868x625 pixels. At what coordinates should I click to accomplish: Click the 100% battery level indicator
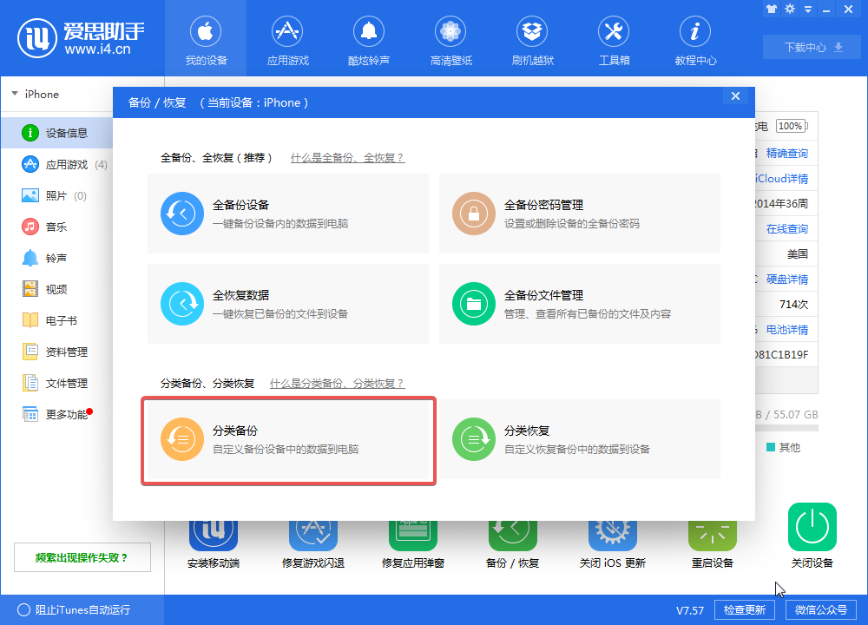[790, 125]
